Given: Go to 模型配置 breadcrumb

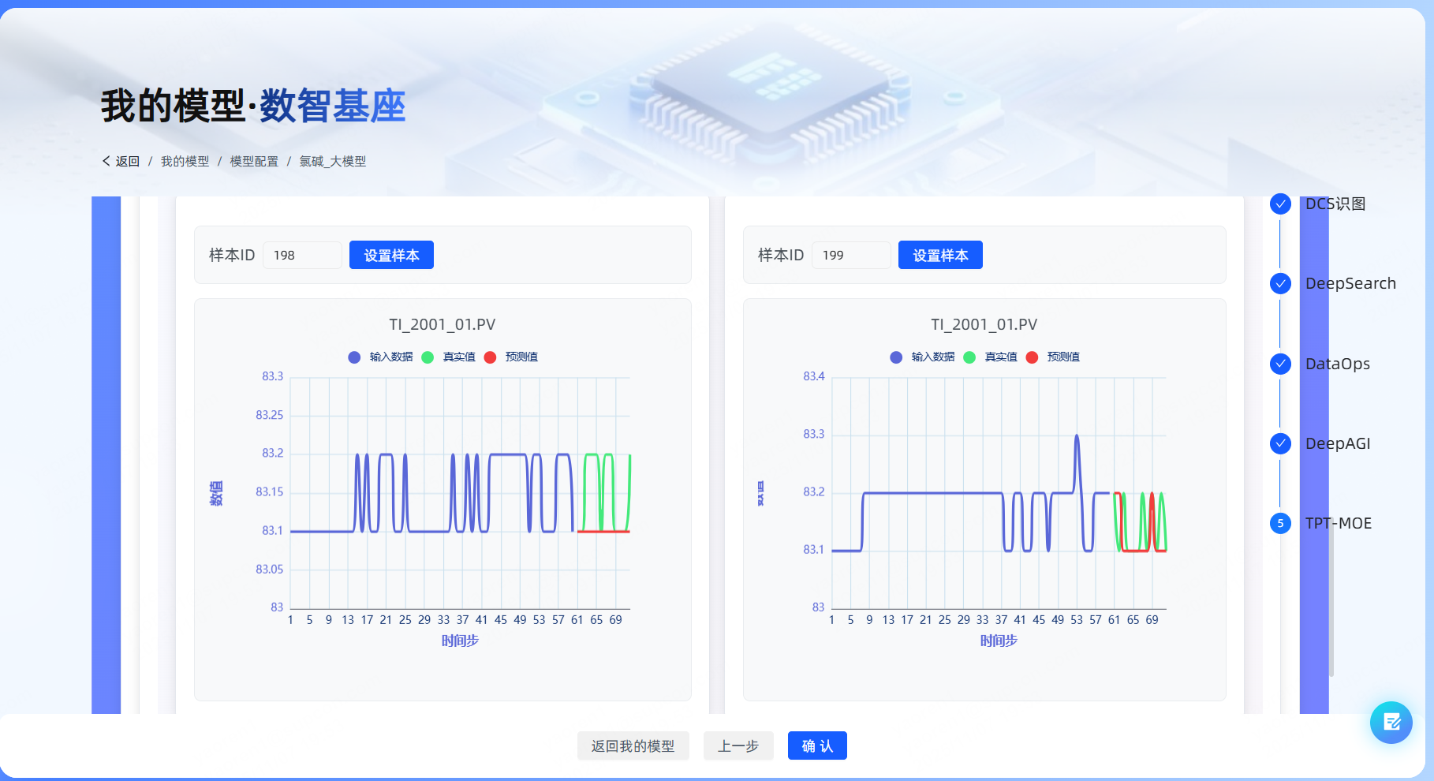Looking at the screenshot, I should [x=254, y=161].
